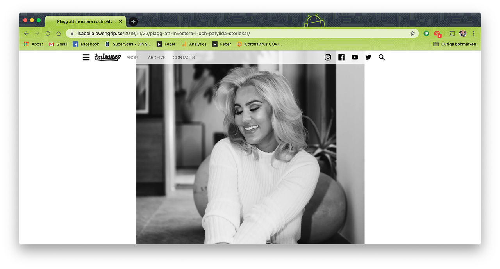Click the search magnifier icon on the blog

[382, 57]
